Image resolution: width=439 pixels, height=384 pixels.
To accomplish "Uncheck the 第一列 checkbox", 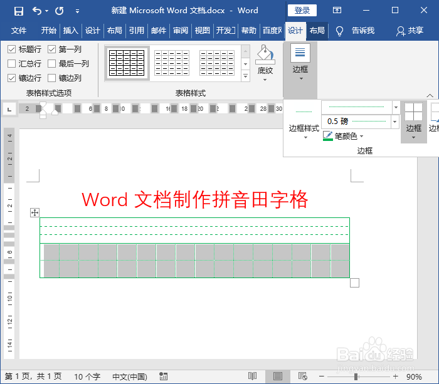I will tap(51, 49).
